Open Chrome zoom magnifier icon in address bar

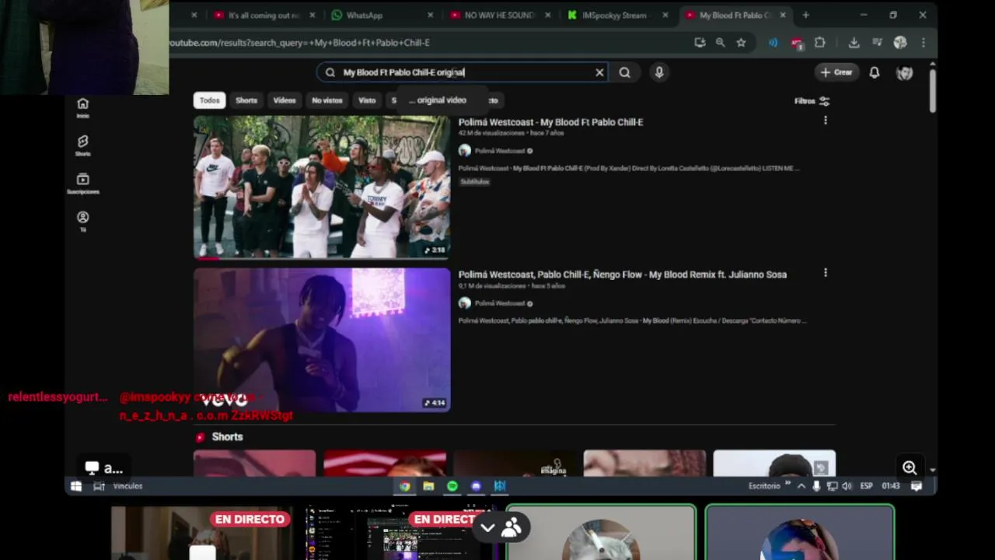720,43
